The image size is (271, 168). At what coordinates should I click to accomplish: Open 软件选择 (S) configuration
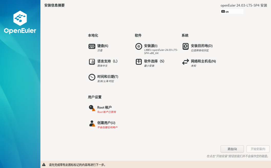[154, 61]
